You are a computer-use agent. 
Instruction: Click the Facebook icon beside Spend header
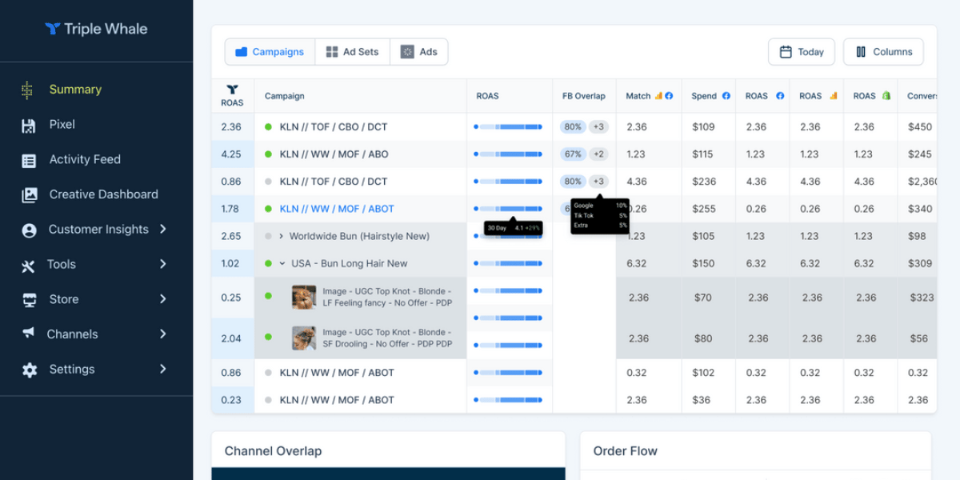coord(727,95)
